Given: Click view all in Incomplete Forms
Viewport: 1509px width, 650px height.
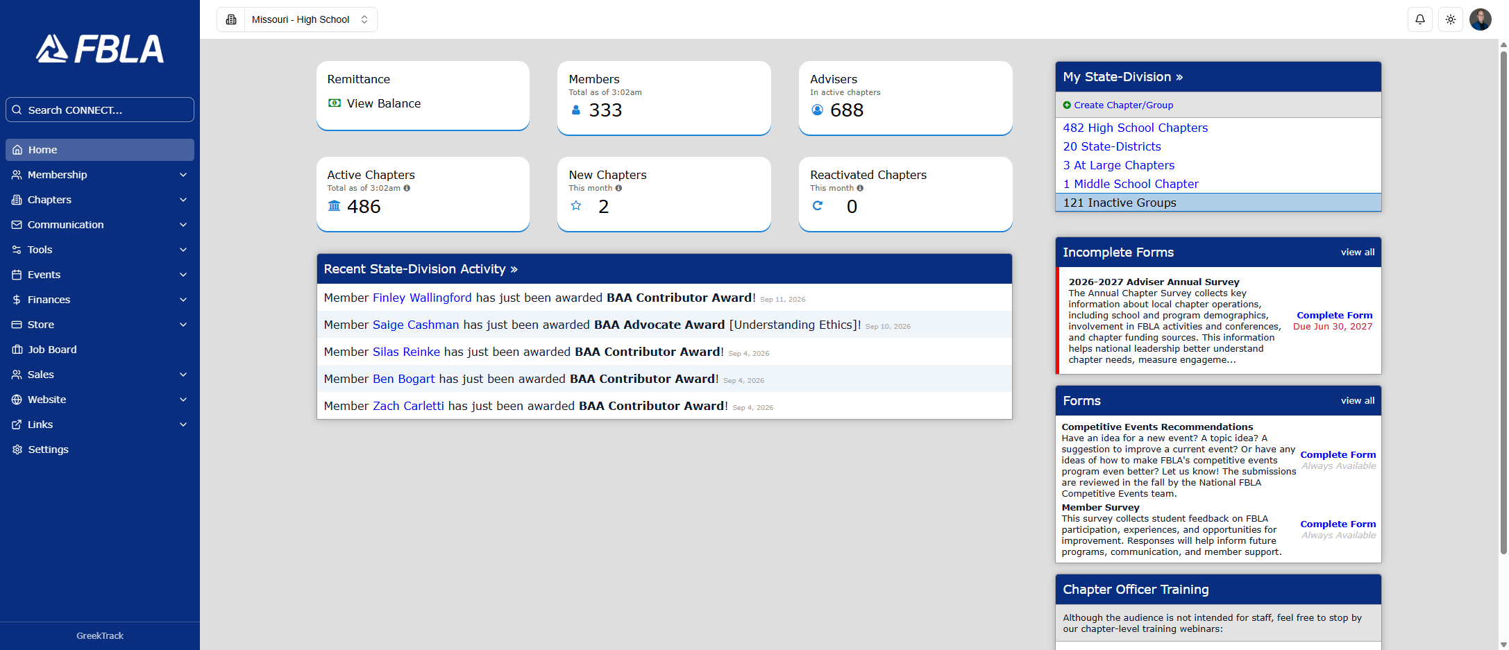Looking at the screenshot, I should (1357, 253).
